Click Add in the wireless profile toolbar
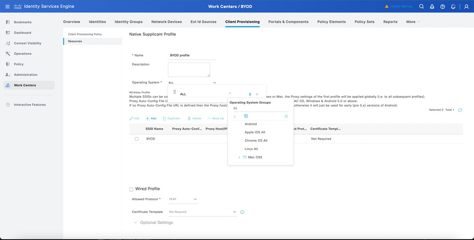Screen dimensions: 474x240 [x=151, y=118]
